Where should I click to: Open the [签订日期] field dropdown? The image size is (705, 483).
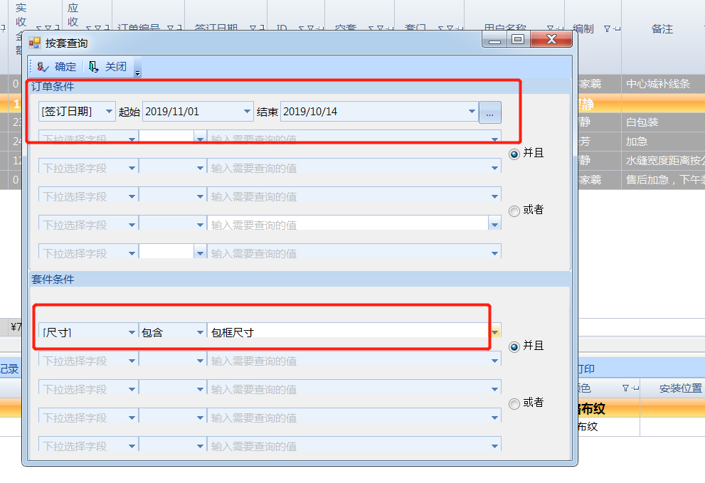pos(108,112)
